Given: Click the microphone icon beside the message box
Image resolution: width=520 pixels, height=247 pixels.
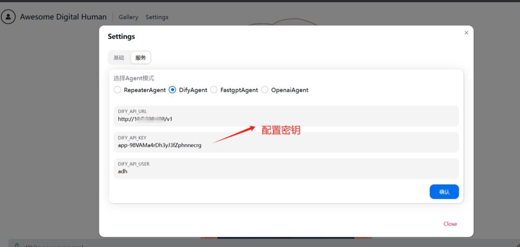Looking at the screenshot, I should coord(16,245).
